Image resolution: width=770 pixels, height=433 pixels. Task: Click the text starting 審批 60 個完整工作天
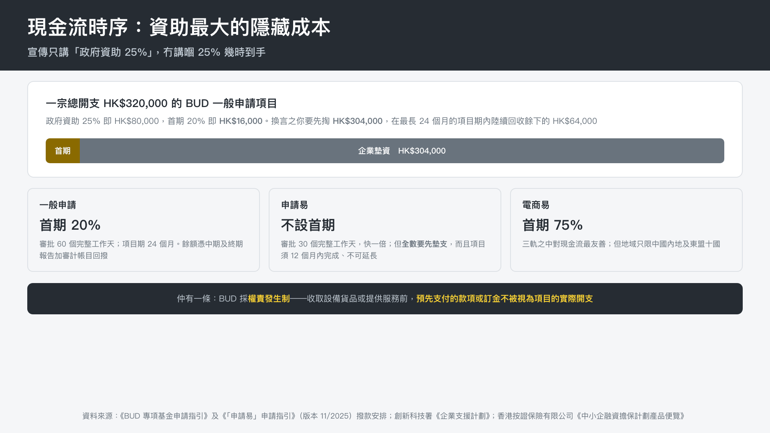click(141, 250)
